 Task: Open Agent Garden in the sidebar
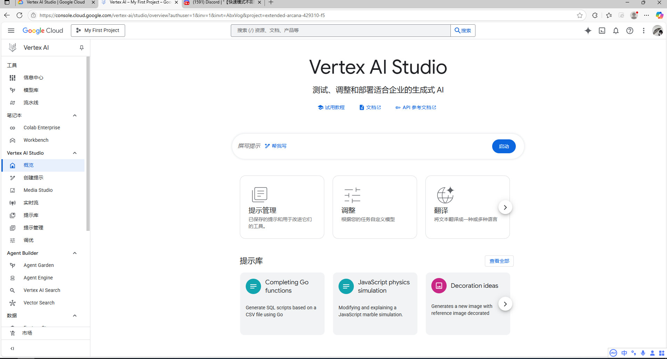click(39, 265)
